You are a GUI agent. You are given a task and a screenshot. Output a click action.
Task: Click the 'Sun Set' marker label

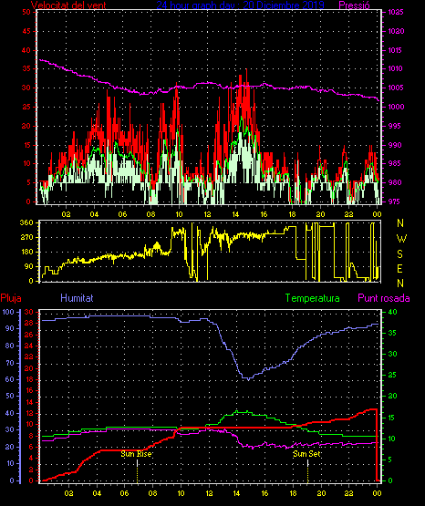pyautogui.click(x=306, y=454)
